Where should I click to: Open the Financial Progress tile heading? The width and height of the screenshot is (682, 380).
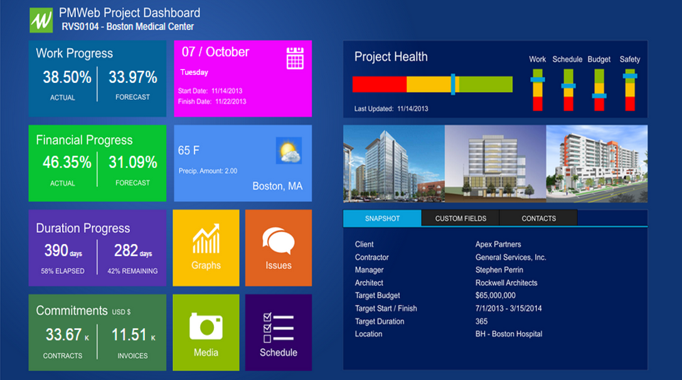click(84, 140)
